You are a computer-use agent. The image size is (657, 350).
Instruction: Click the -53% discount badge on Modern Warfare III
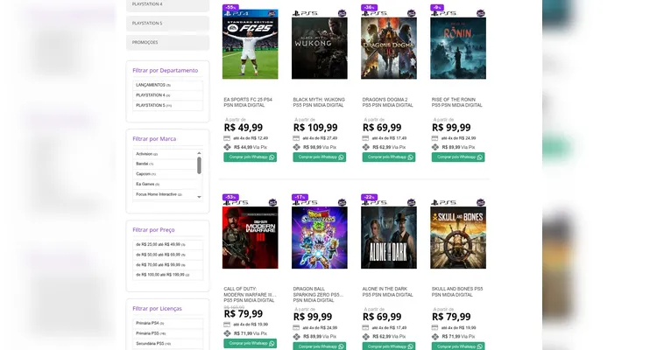(x=231, y=198)
